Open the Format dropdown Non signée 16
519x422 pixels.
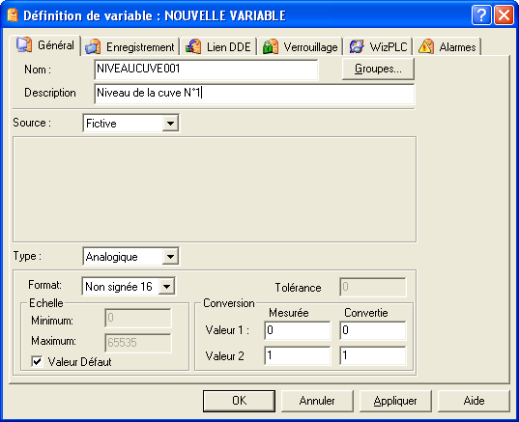coord(167,287)
